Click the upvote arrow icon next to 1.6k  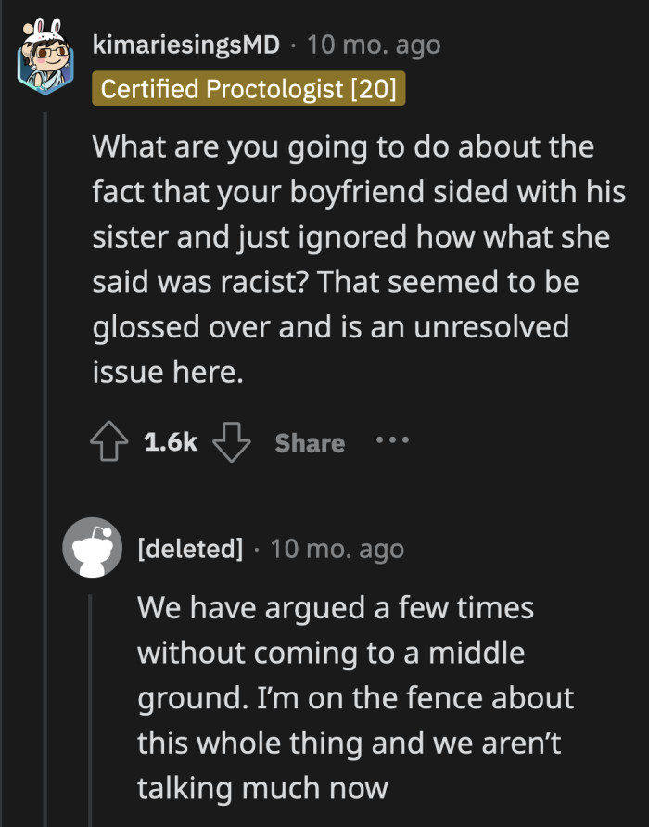coord(109,442)
